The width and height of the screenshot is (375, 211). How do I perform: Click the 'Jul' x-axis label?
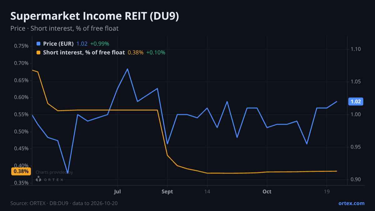tap(117, 191)
